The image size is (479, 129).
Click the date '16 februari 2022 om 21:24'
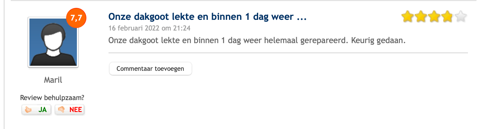coord(149,28)
